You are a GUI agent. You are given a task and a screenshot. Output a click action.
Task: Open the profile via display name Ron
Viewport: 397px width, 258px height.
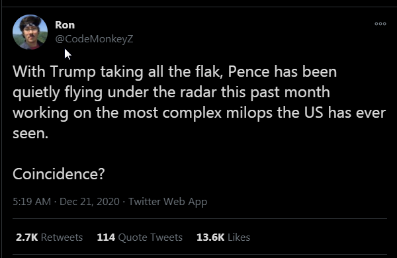(x=65, y=25)
